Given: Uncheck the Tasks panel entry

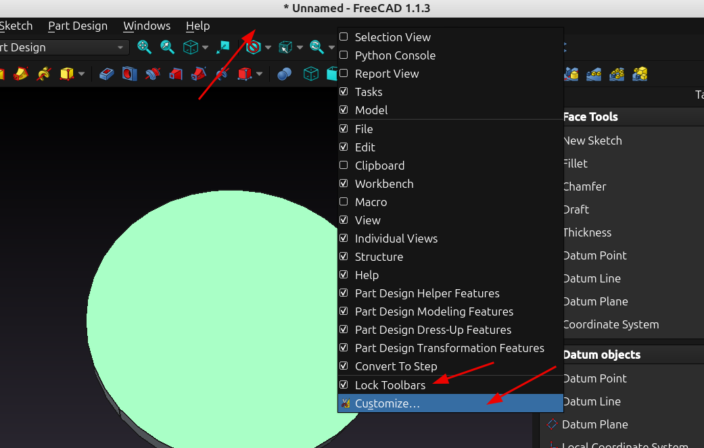Looking at the screenshot, I should 344,91.
